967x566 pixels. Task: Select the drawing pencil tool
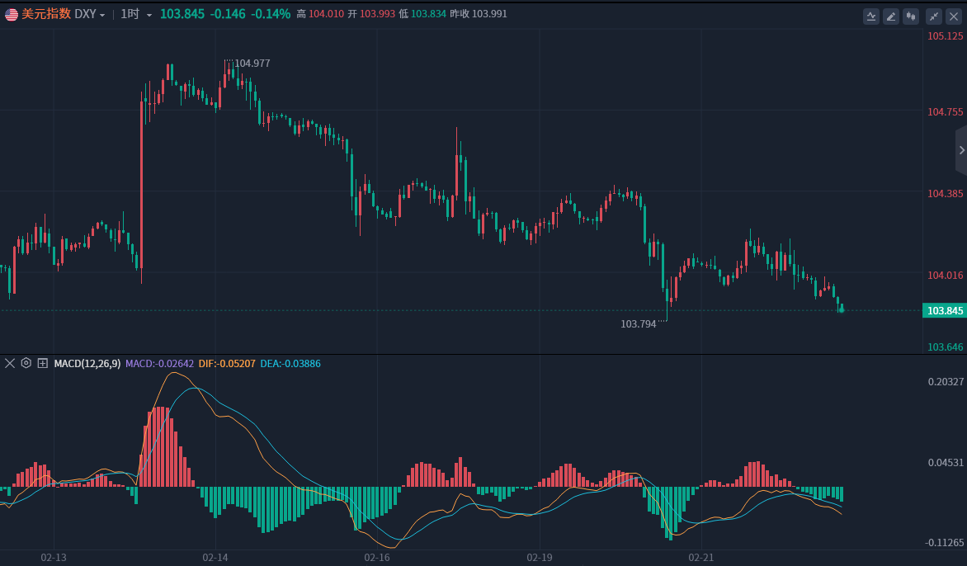coord(890,17)
